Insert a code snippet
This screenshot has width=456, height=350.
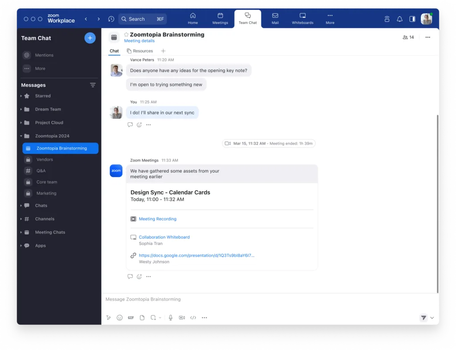click(x=193, y=318)
